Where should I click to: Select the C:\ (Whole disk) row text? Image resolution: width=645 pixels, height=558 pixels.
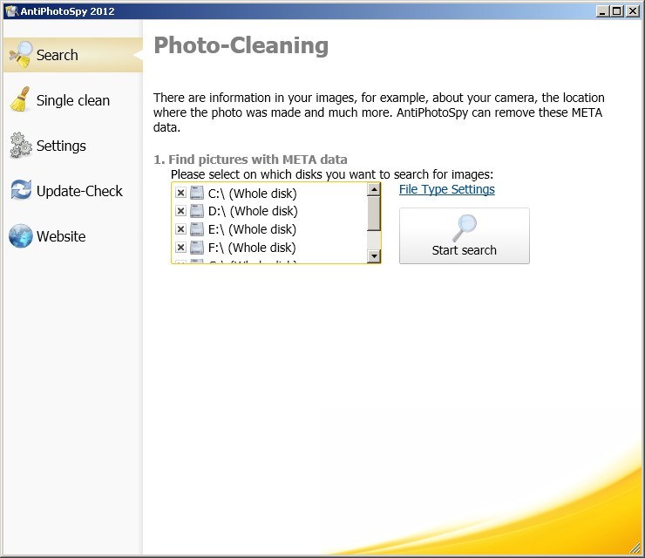[x=252, y=193]
